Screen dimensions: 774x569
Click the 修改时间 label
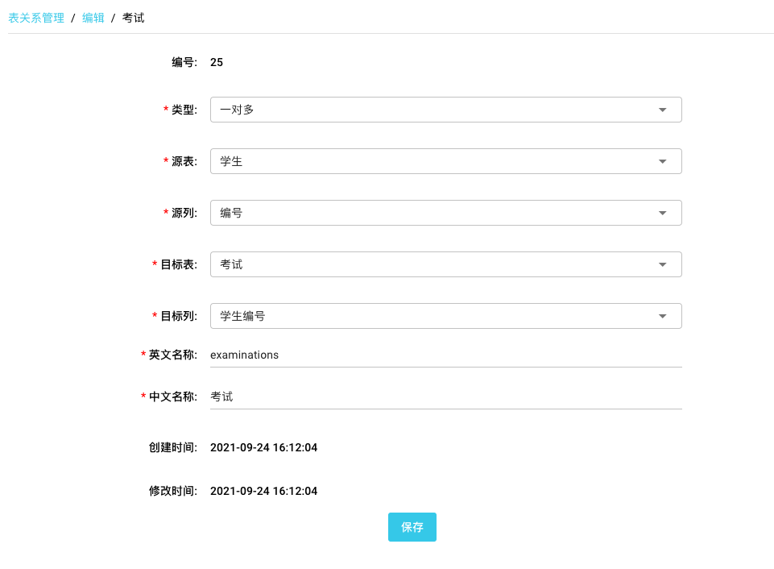pyautogui.click(x=173, y=491)
